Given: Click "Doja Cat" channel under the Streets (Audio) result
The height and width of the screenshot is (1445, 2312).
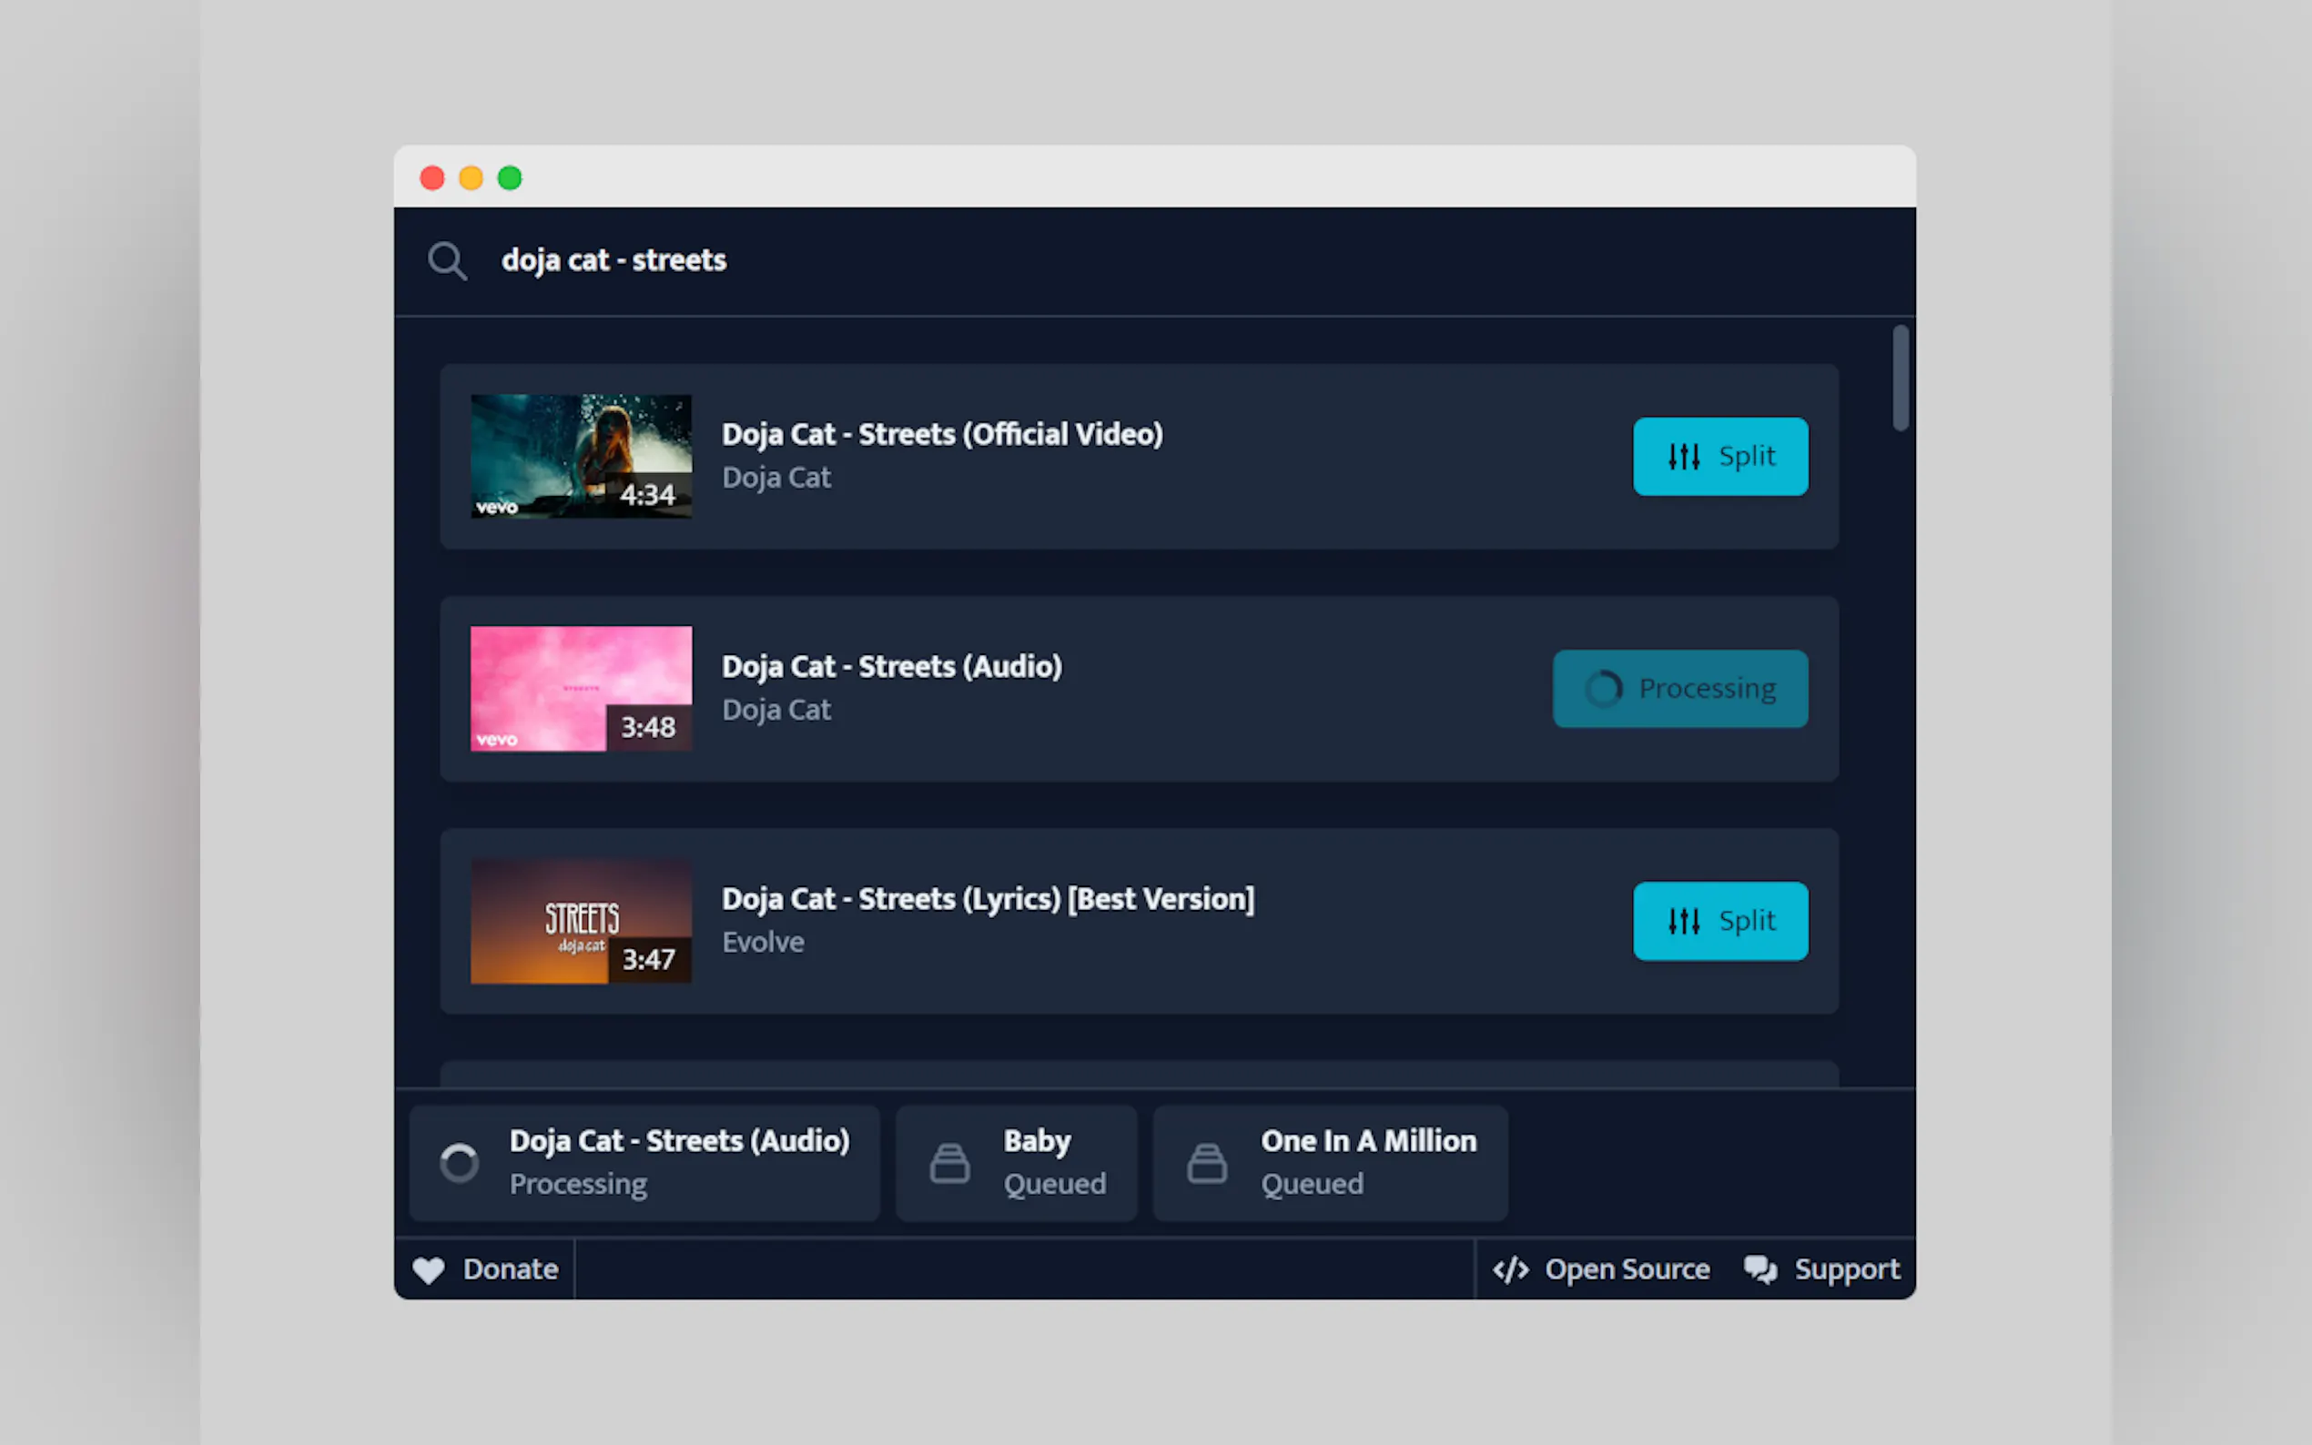Looking at the screenshot, I should [776, 710].
